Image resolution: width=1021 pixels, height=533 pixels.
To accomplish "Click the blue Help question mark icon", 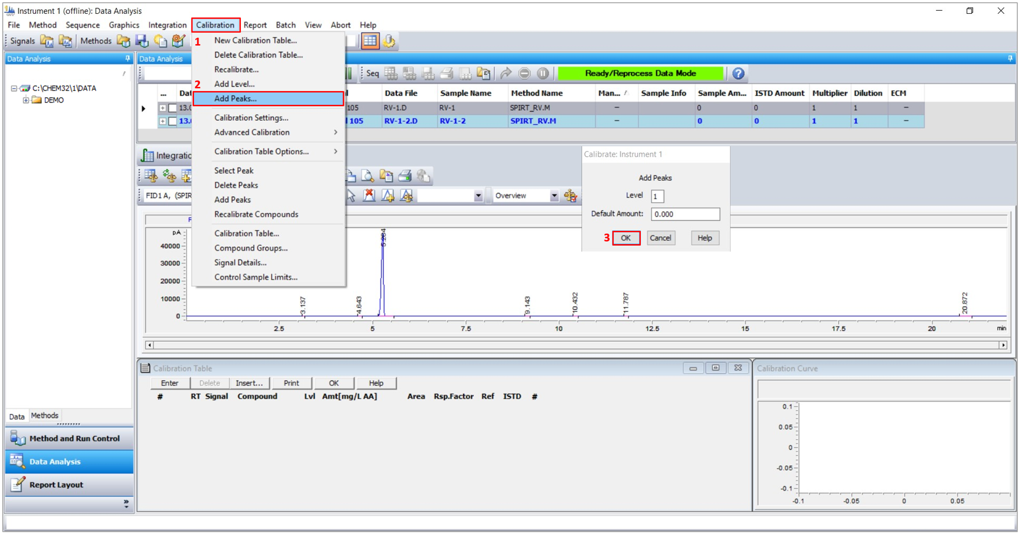I will click(x=738, y=73).
